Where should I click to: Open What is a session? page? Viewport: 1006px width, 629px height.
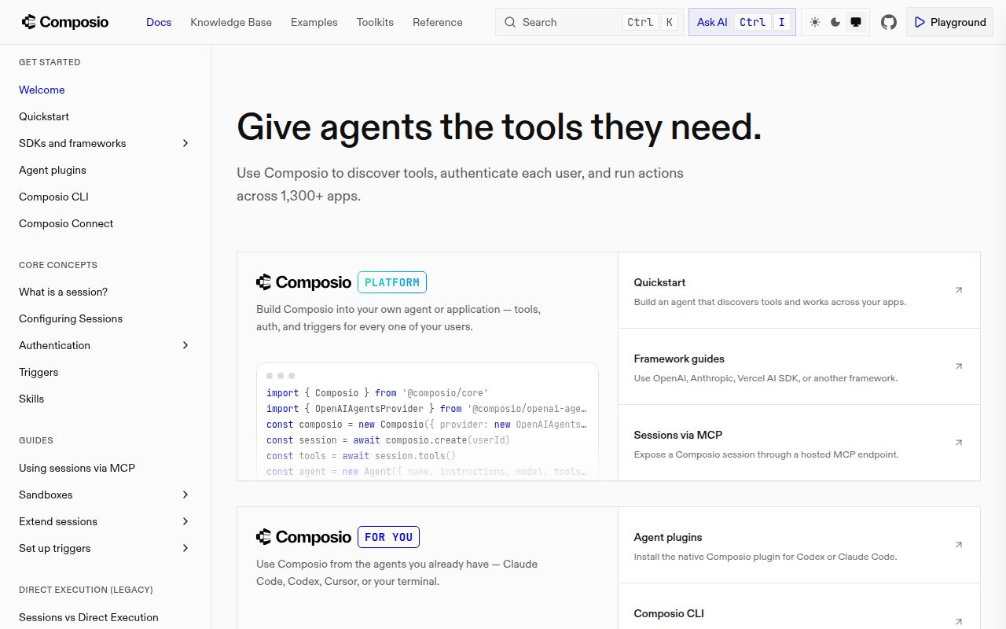(63, 292)
